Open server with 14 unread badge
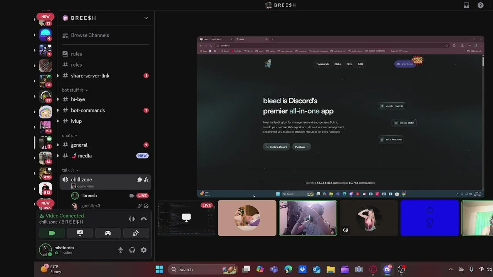493x277 pixels. coord(45,158)
